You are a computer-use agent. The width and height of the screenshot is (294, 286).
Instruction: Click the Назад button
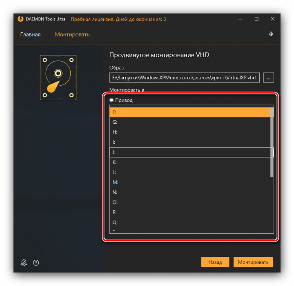click(x=215, y=262)
